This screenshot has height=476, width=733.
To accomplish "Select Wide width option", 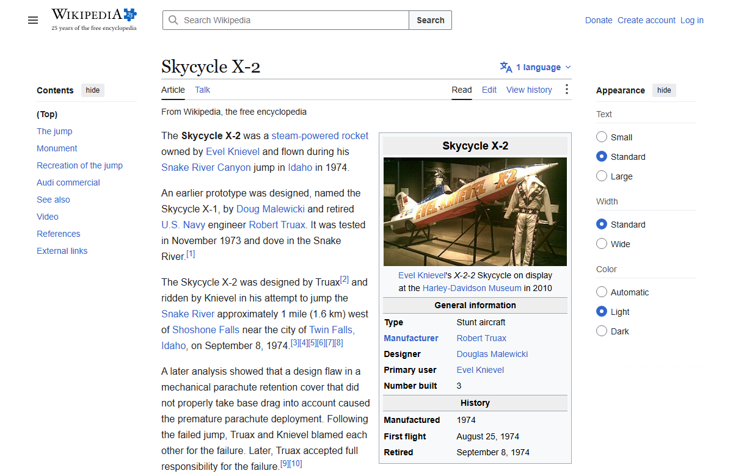I will click(x=602, y=244).
